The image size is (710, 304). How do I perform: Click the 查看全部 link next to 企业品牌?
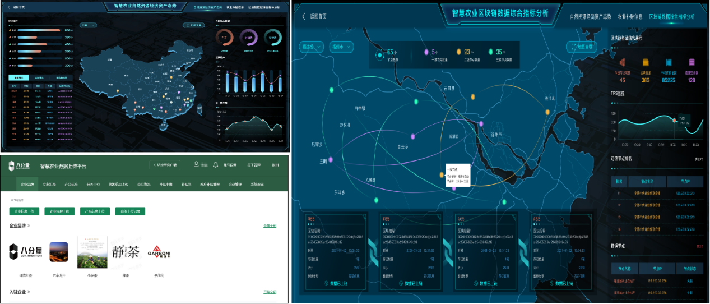click(x=270, y=226)
